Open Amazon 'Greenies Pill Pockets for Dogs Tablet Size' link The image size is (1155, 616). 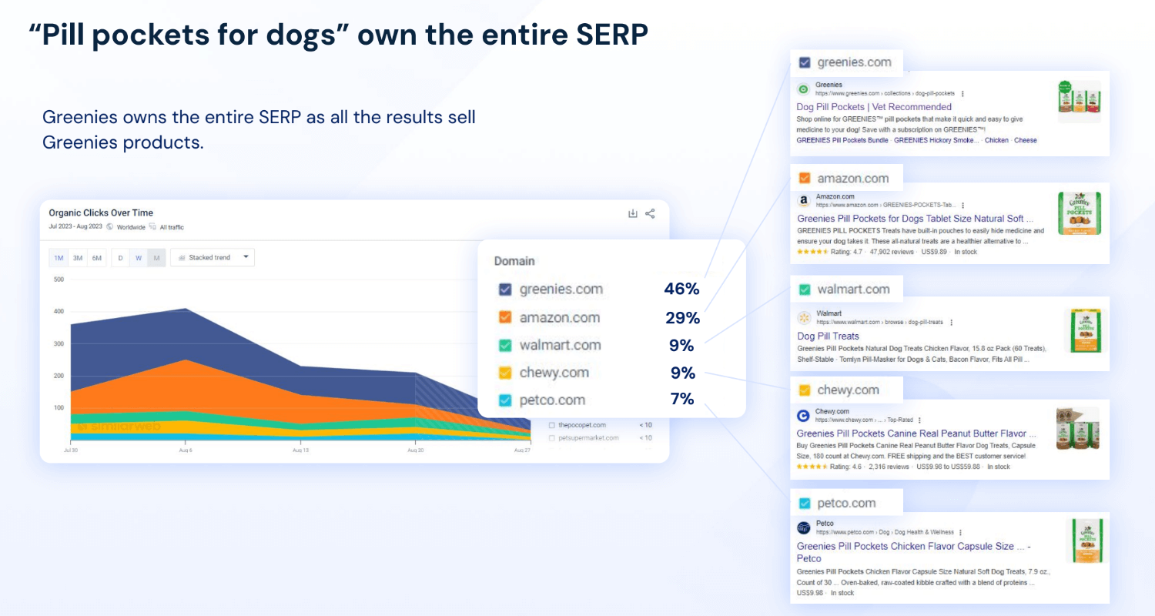(x=916, y=219)
